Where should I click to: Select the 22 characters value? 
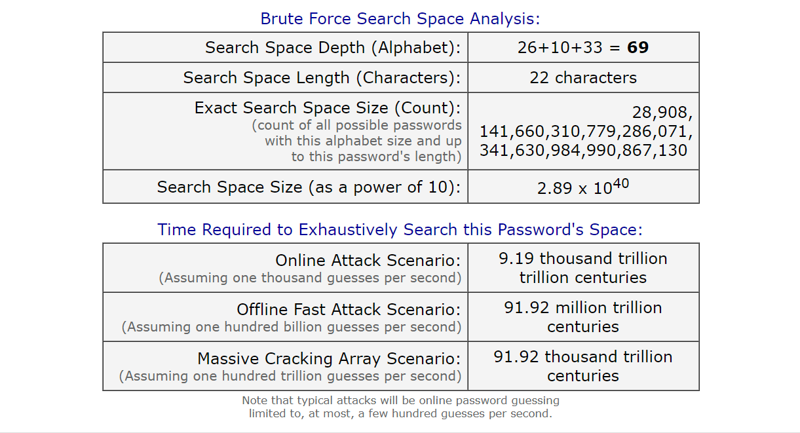pyautogui.click(x=583, y=77)
